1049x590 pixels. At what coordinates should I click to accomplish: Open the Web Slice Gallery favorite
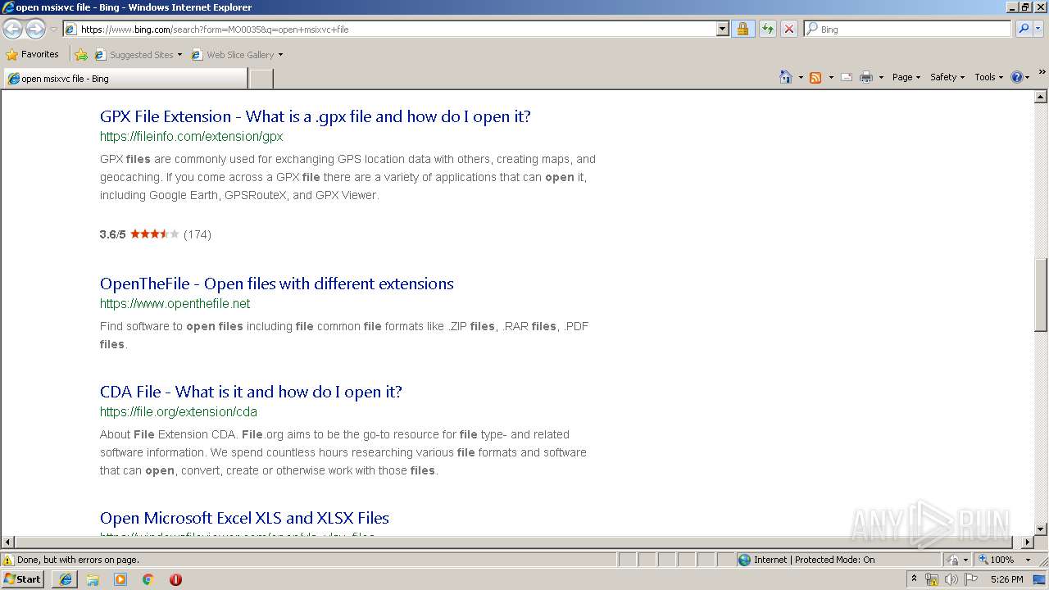[x=237, y=55]
